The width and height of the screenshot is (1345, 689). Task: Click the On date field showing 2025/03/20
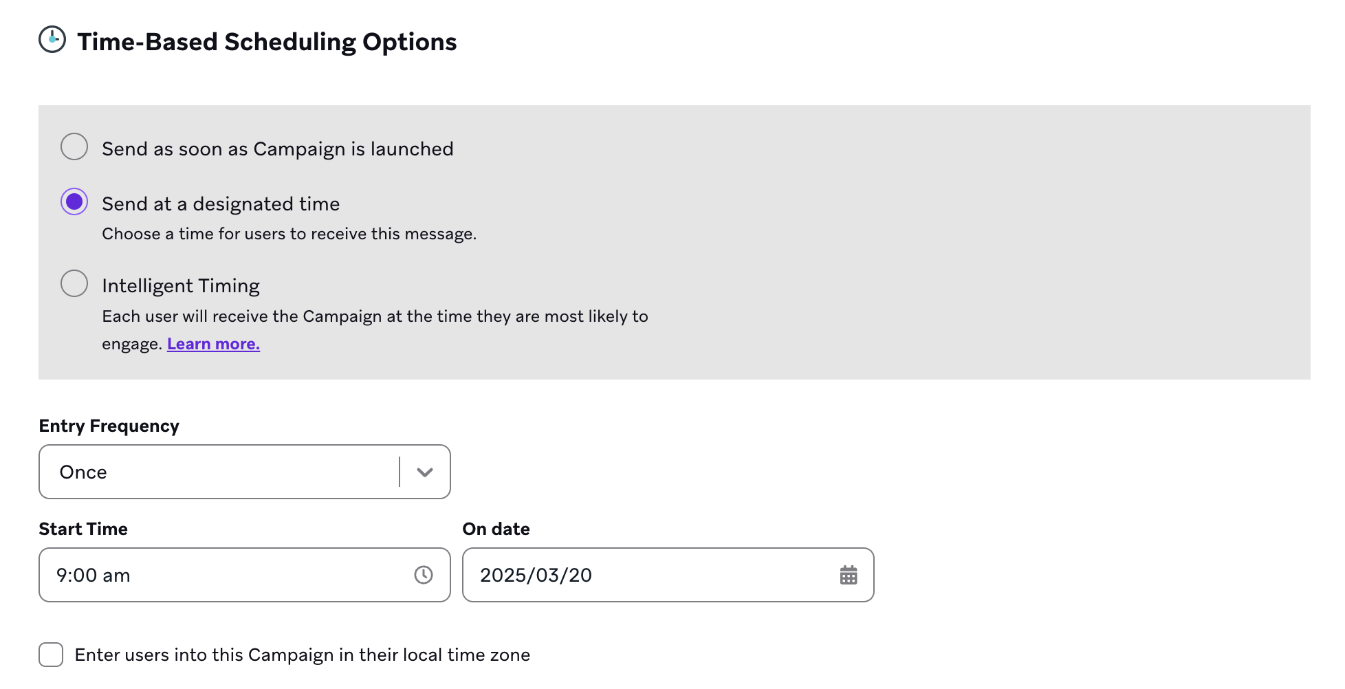tap(646, 575)
